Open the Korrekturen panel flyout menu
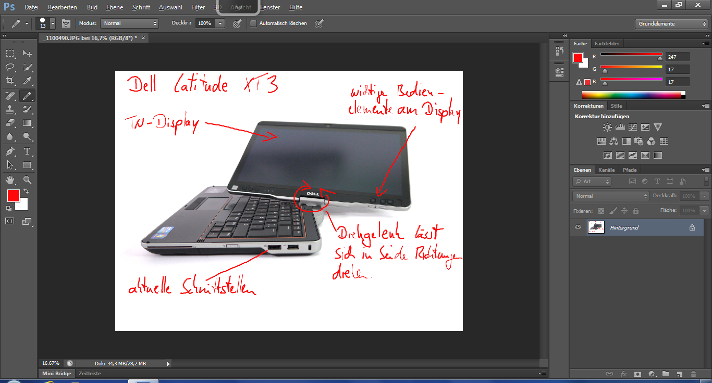Image resolution: width=712 pixels, height=383 pixels. pos(706,106)
